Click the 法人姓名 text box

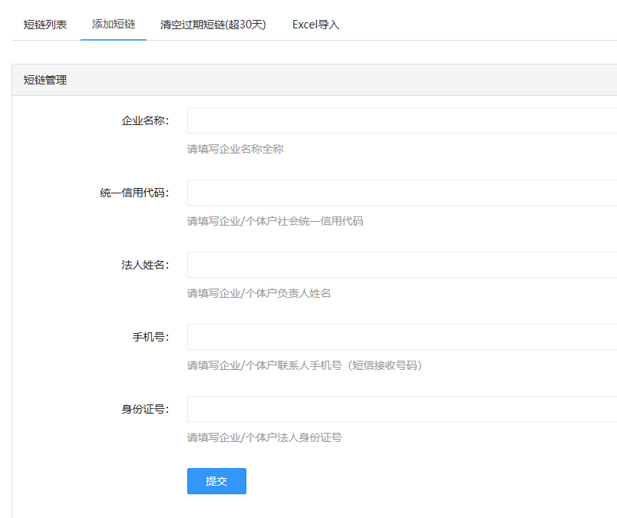point(402,265)
